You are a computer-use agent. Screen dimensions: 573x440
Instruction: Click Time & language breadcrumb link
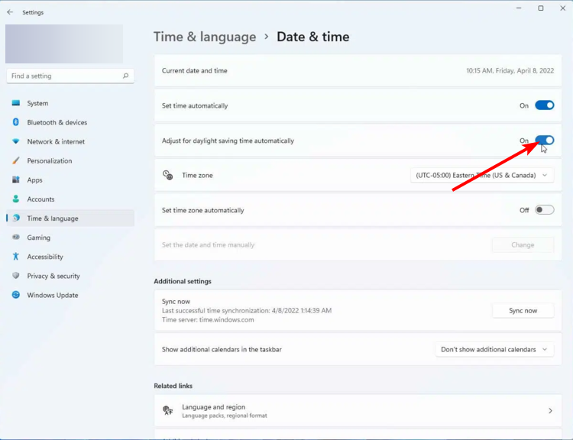click(205, 37)
